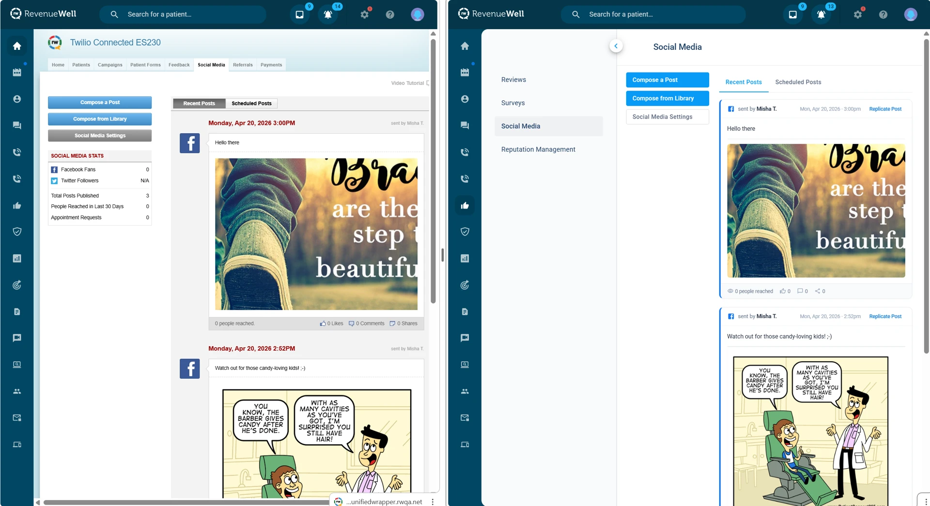Screen dimensions: 930x506
Task: Click blue Compose a Post button on right
Action: (x=667, y=80)
